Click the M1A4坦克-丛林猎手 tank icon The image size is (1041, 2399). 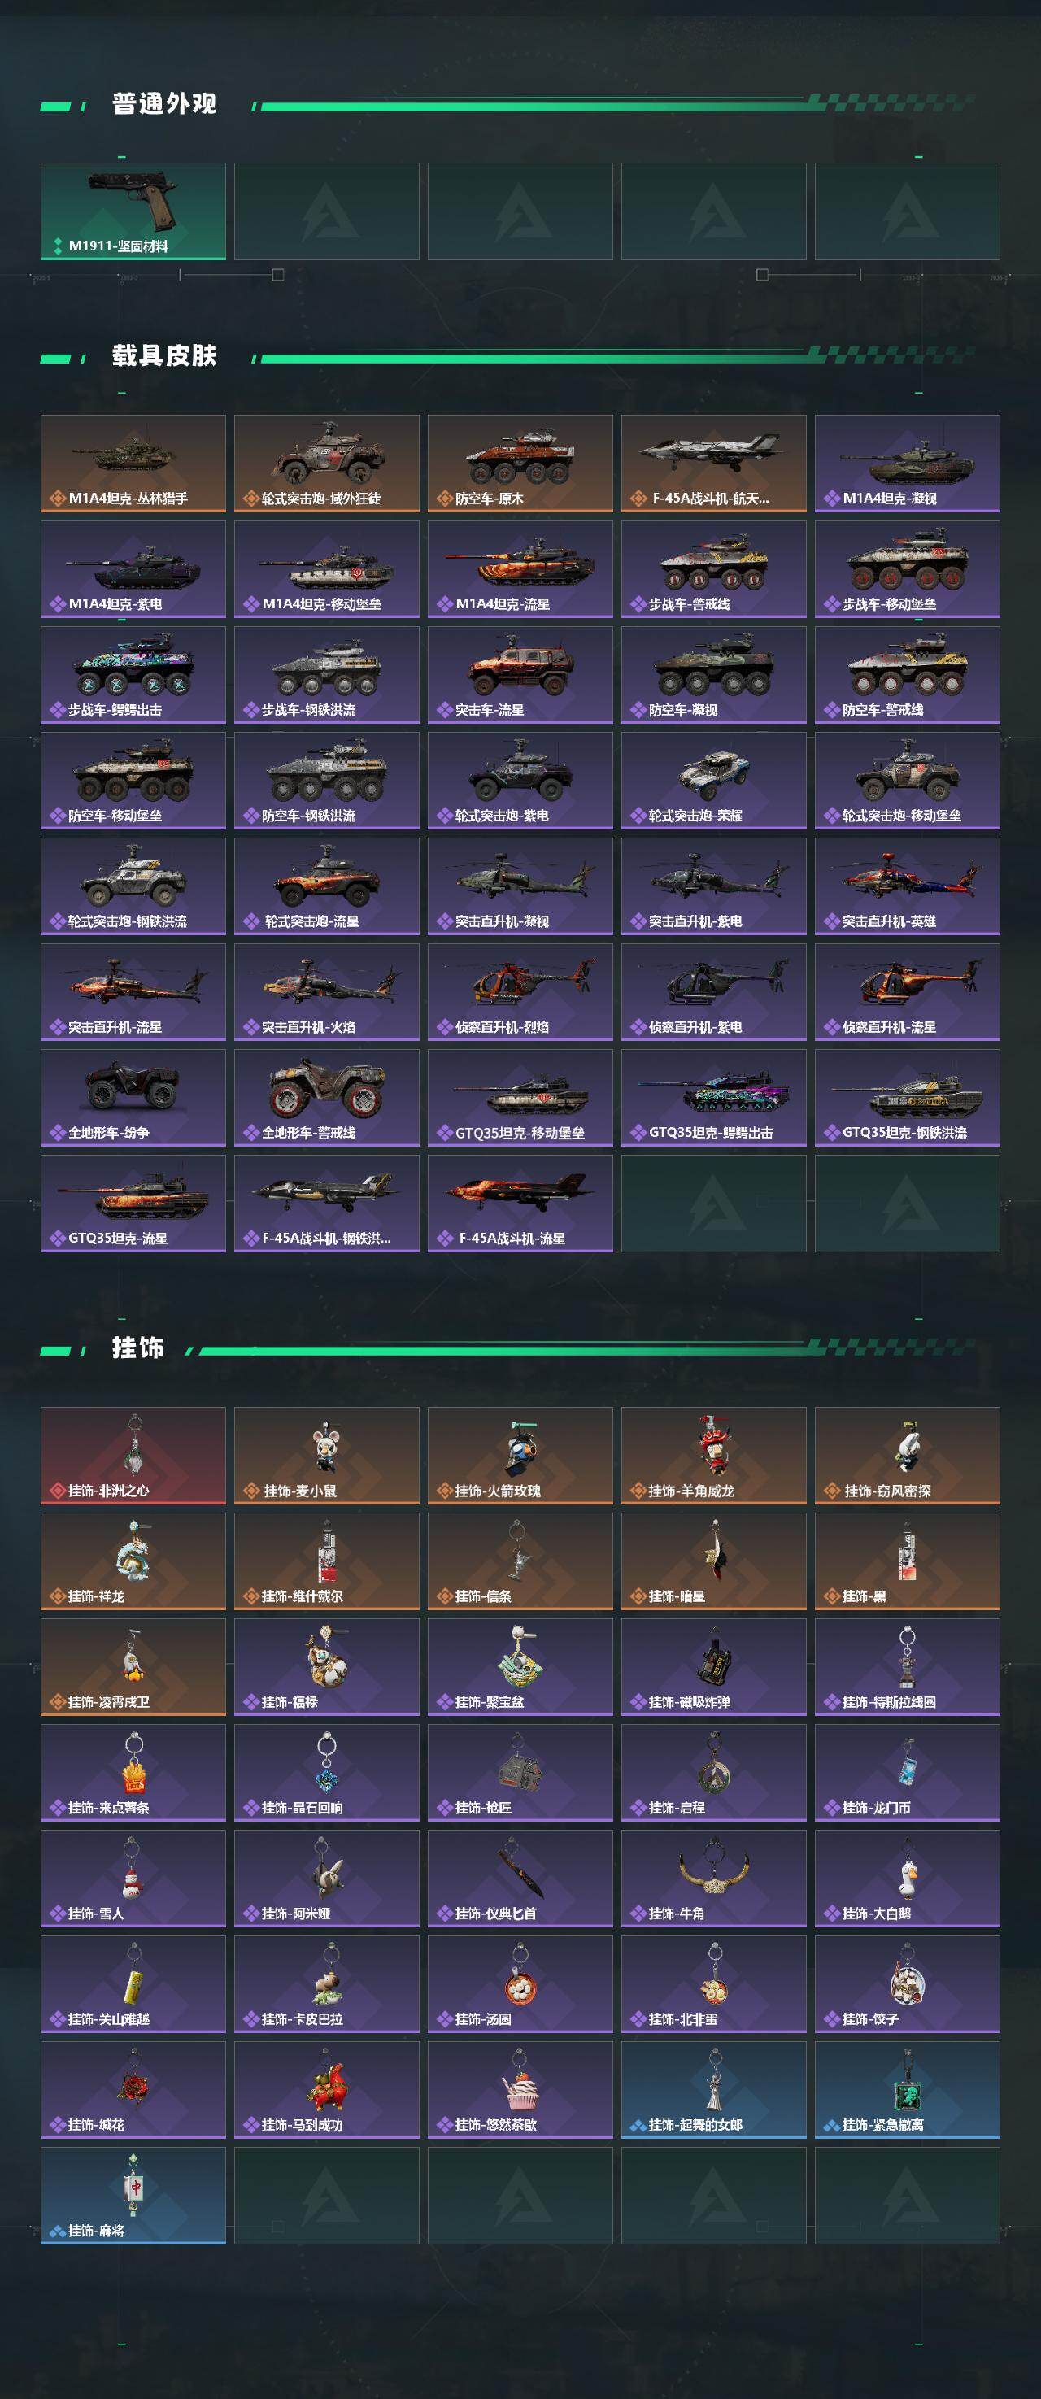point(133,463)
